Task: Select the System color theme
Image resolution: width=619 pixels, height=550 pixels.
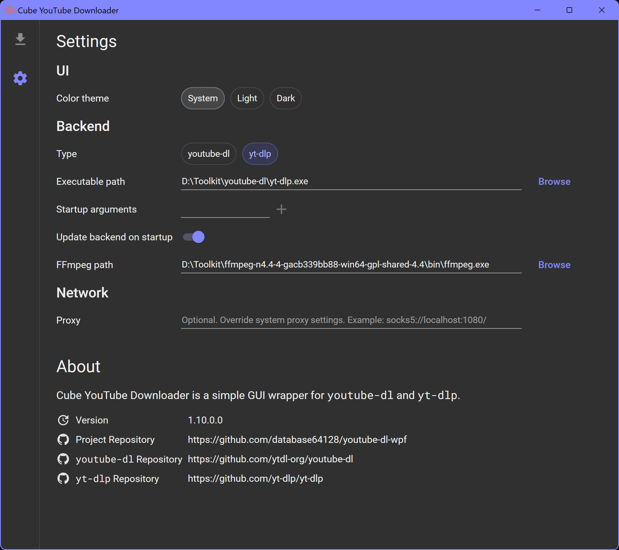Action: 203,98
